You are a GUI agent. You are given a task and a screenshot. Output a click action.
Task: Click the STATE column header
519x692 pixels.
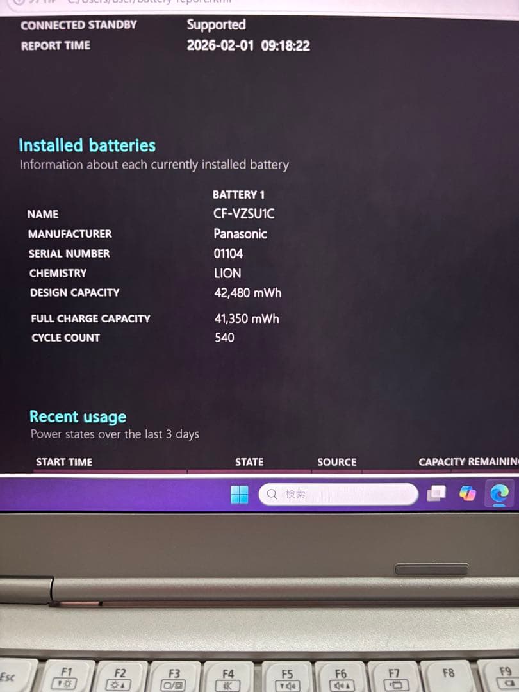point(249,461)
